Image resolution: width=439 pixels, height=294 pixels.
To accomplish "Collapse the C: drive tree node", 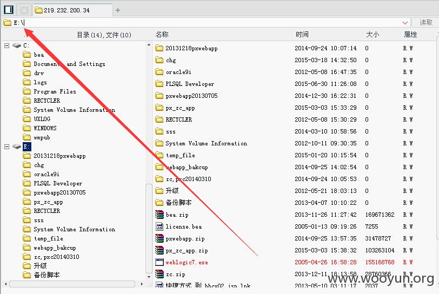I will pos(6,45).
